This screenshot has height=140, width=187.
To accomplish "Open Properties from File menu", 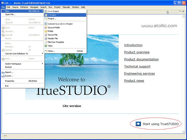I will click(x=22, y=81).
